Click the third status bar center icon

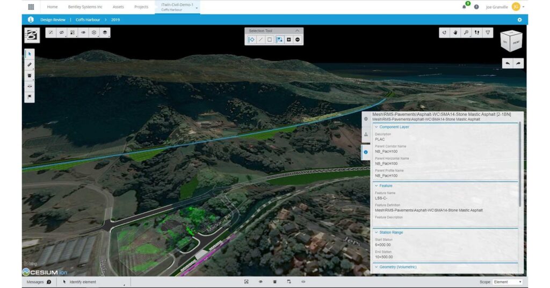274,282
